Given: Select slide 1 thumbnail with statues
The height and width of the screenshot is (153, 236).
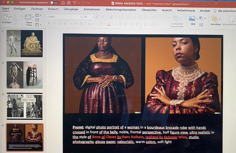Looking at the screenshot, I should 25,43.
